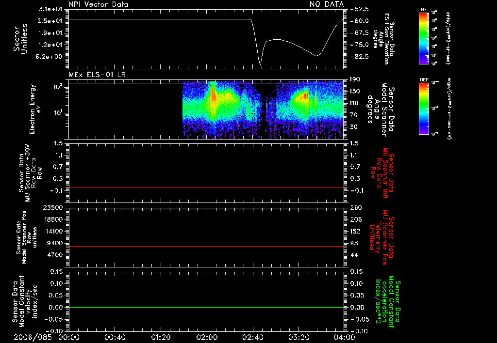Click the "6.2e+00" sector tick value
The height and width of the screenshot is (343, 497).
pos(50,57)
